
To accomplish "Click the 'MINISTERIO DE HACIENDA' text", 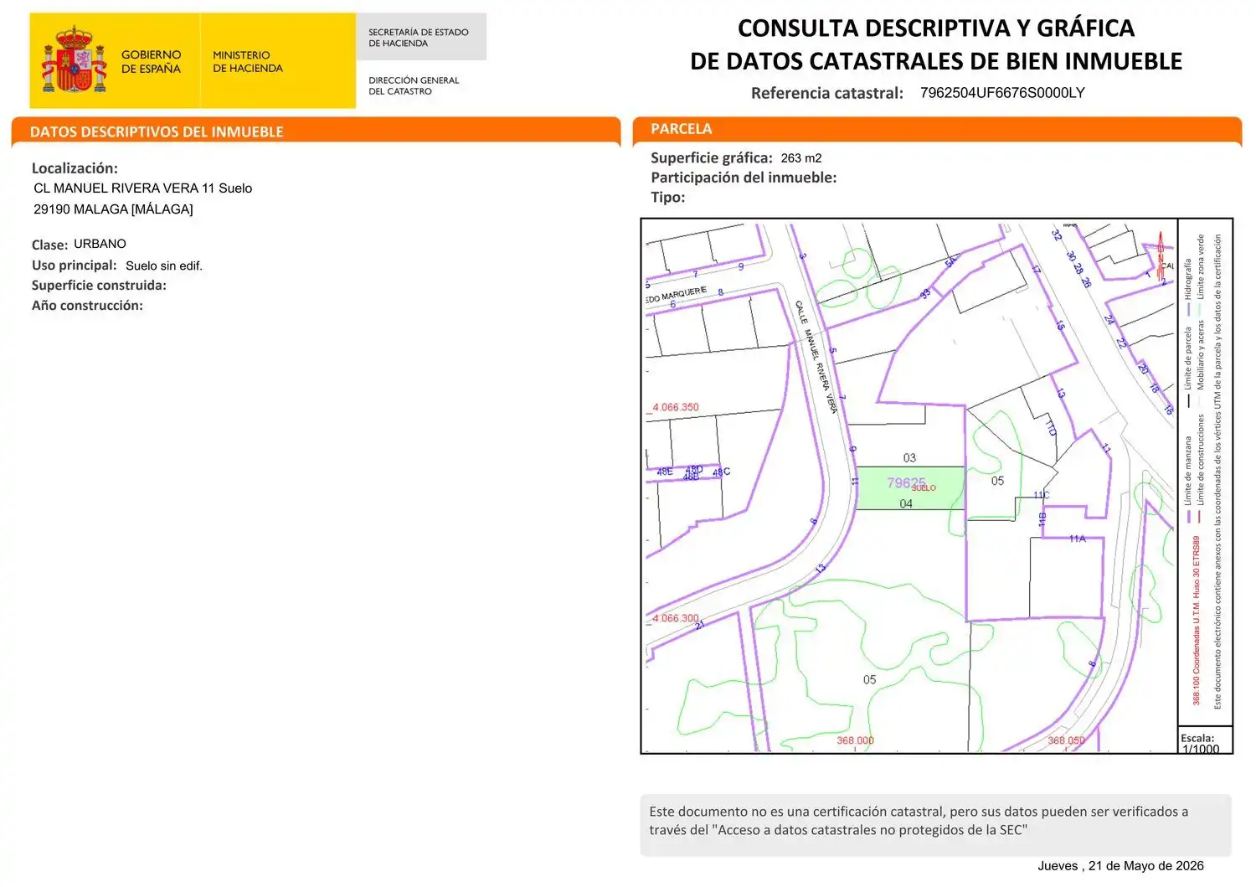I will tap(248, 61).
